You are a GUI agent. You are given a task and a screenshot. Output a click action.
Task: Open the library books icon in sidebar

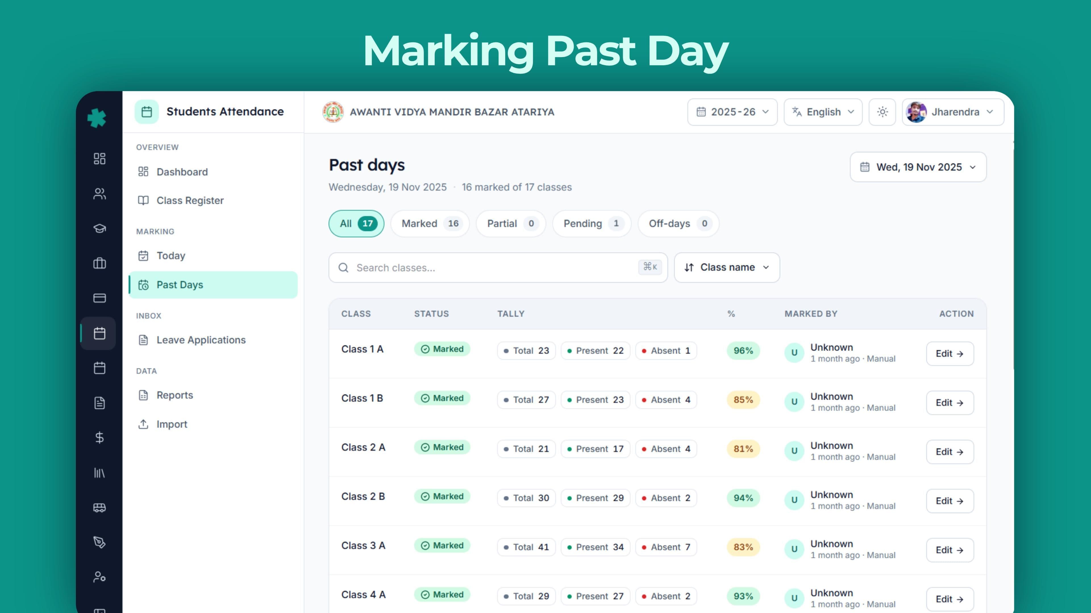(x=99, y=473)
